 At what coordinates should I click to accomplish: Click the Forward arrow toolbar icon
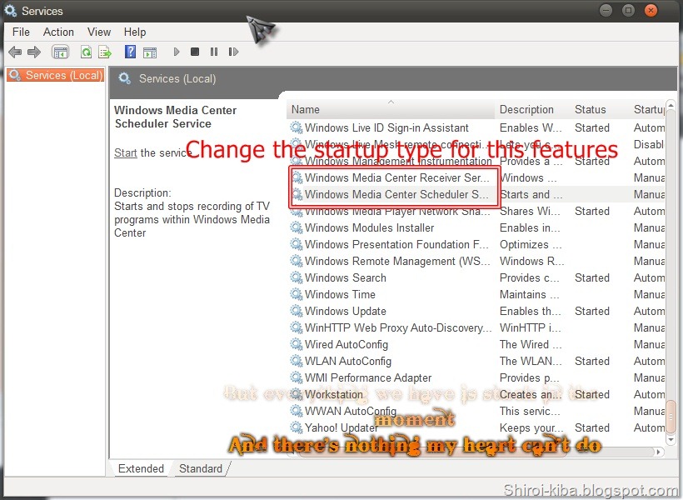[34, 52]
